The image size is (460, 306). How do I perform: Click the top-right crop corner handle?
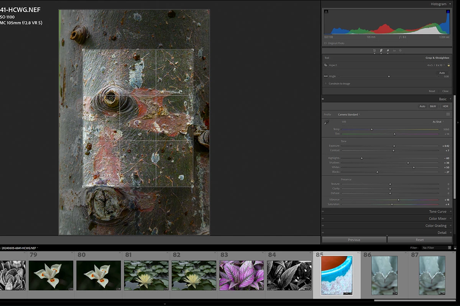[192, 50]
